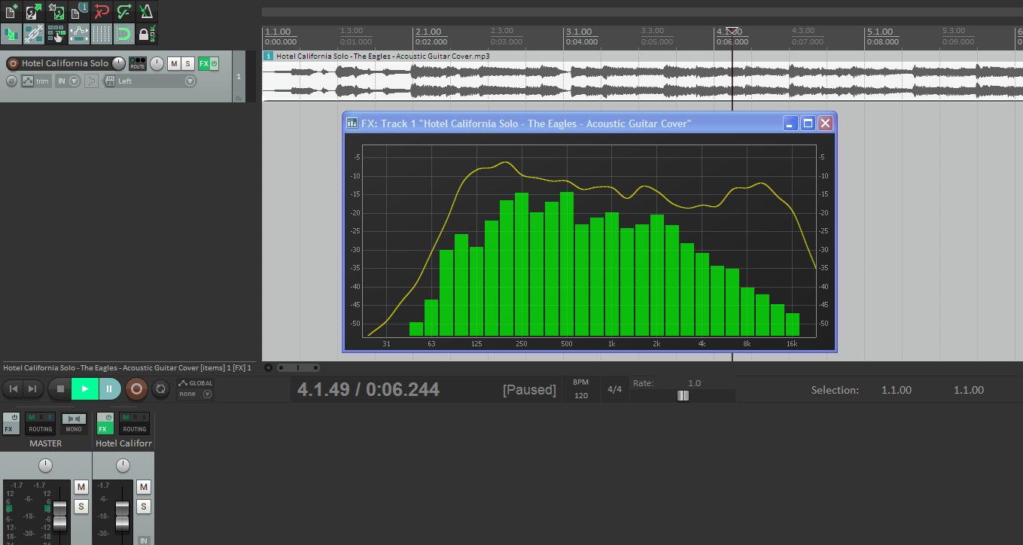The image size is (1023, 545).
Task: Click the New Project icon
Action: tap(11, 11)
